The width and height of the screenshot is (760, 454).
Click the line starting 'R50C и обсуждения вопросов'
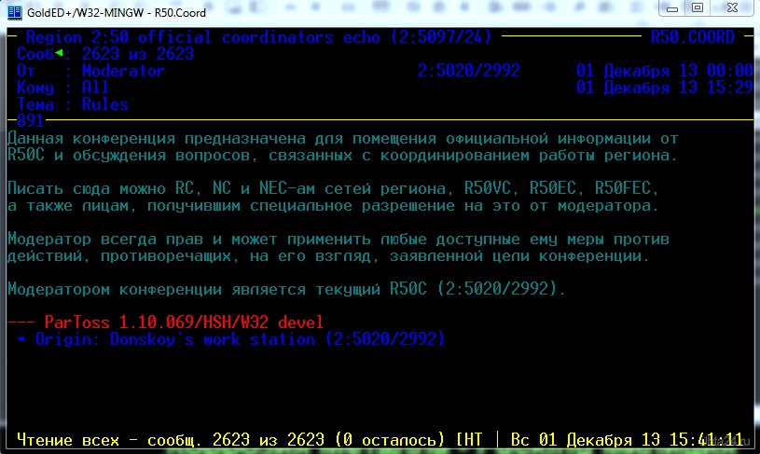click(x=341, y=156)
